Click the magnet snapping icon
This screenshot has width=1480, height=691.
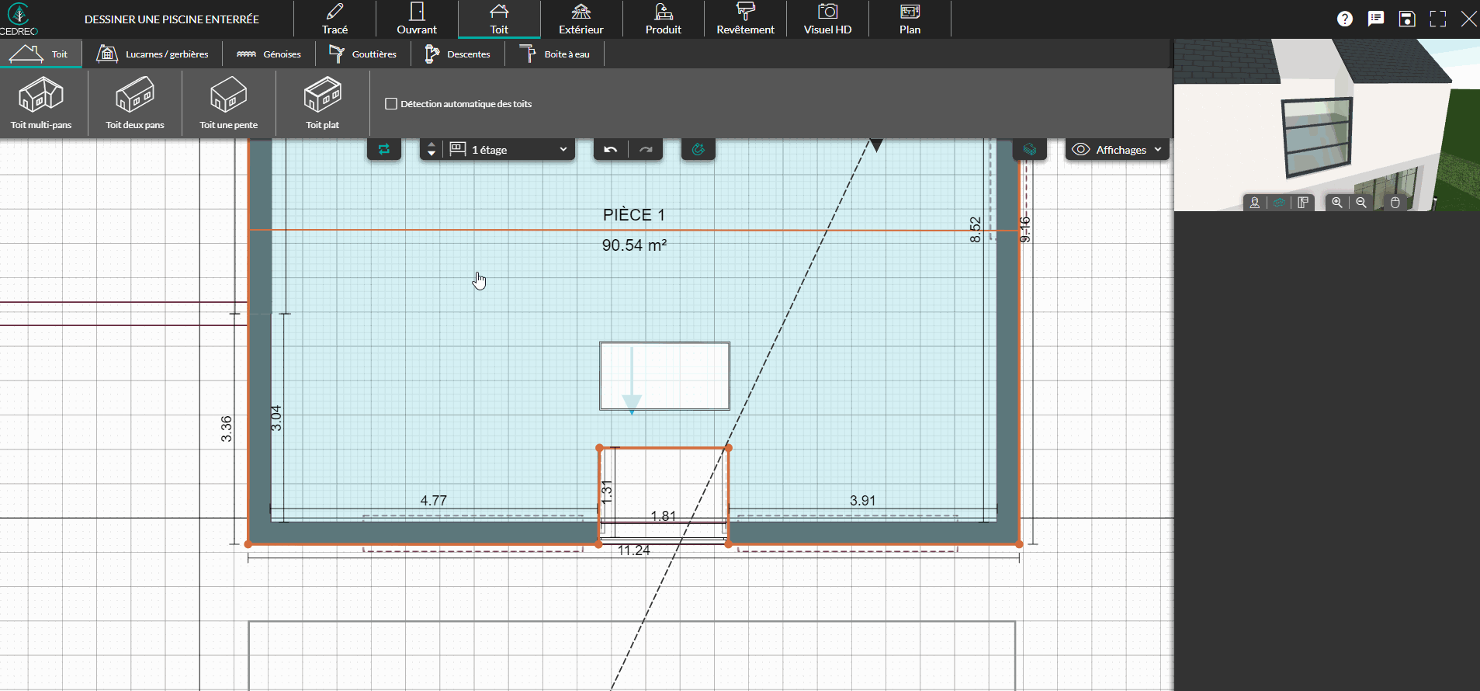(698, 150)
